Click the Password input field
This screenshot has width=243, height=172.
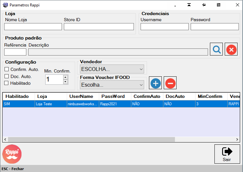click(215, 27)
